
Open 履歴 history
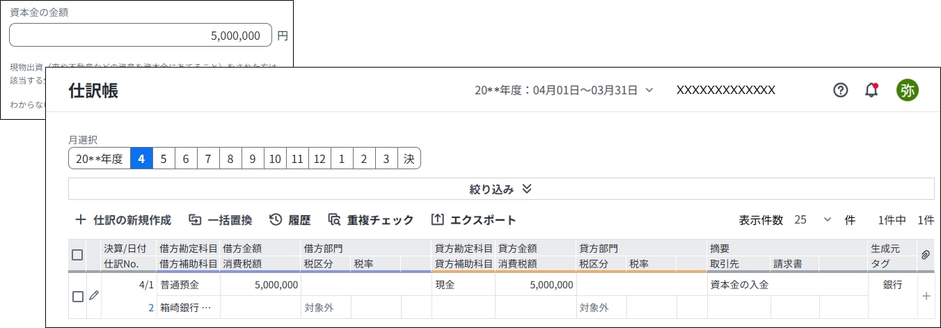click(290, 220)
